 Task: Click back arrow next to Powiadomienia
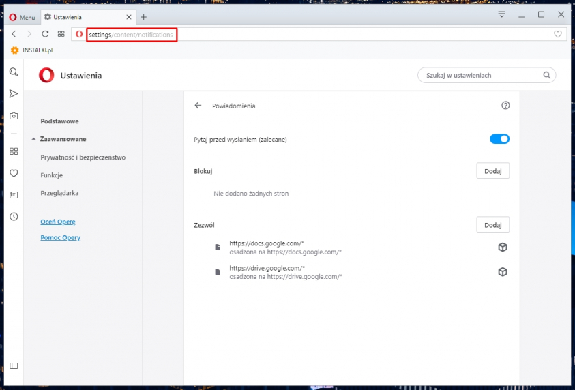(x=198, y=106)
